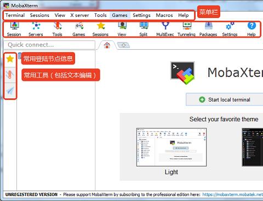Open the Games menu
Image resolution: width=263 pixels, height=201 pixels.
(120, 15)
